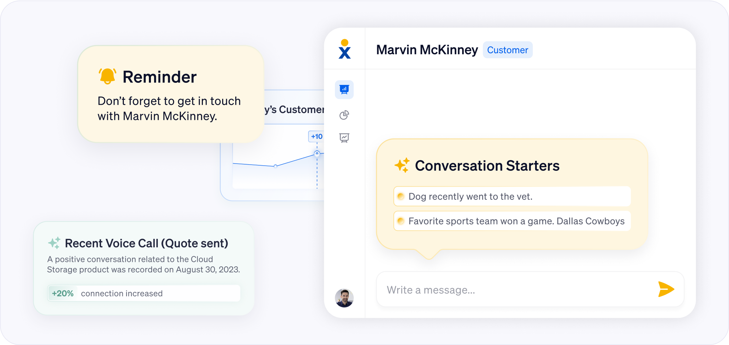Click the Recent Voice Call sparkle icon
This screenshot has height=345, width=729.
tap(54, 243)
